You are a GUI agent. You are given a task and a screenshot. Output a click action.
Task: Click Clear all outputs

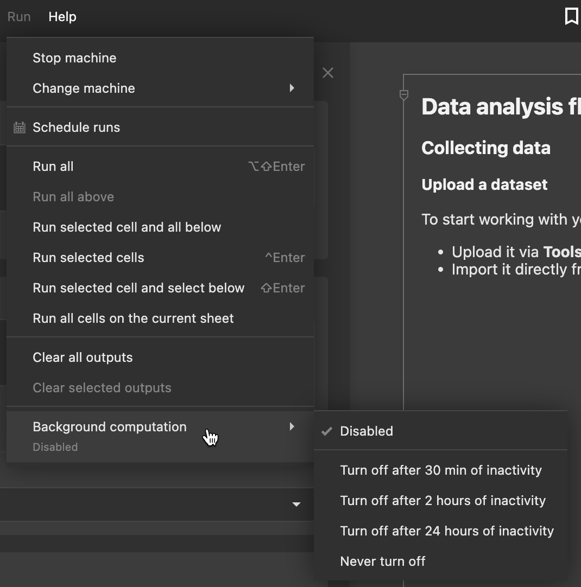tap(83, 357)
